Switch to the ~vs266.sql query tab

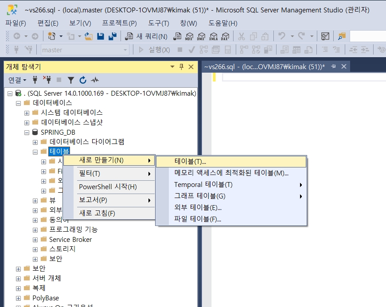click(x=265, y=66)
